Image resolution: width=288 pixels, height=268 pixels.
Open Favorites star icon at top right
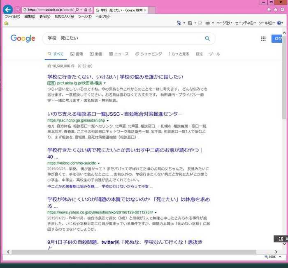[x=276, y=10]
